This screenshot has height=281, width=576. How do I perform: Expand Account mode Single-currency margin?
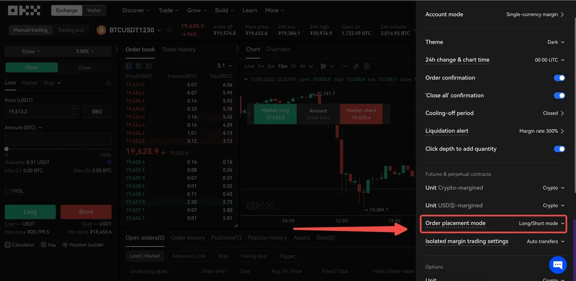535,14
